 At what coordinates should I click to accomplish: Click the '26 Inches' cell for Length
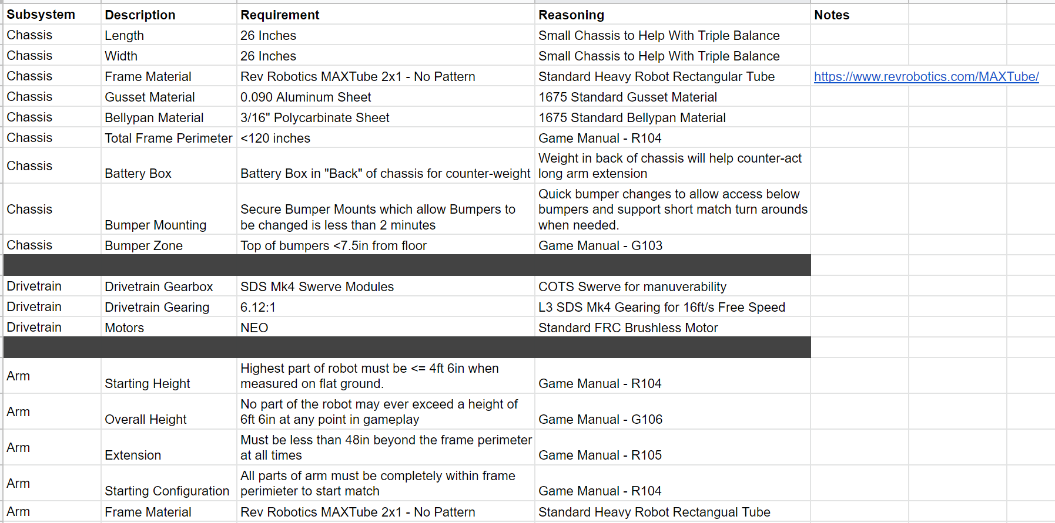tap(386, 35)
